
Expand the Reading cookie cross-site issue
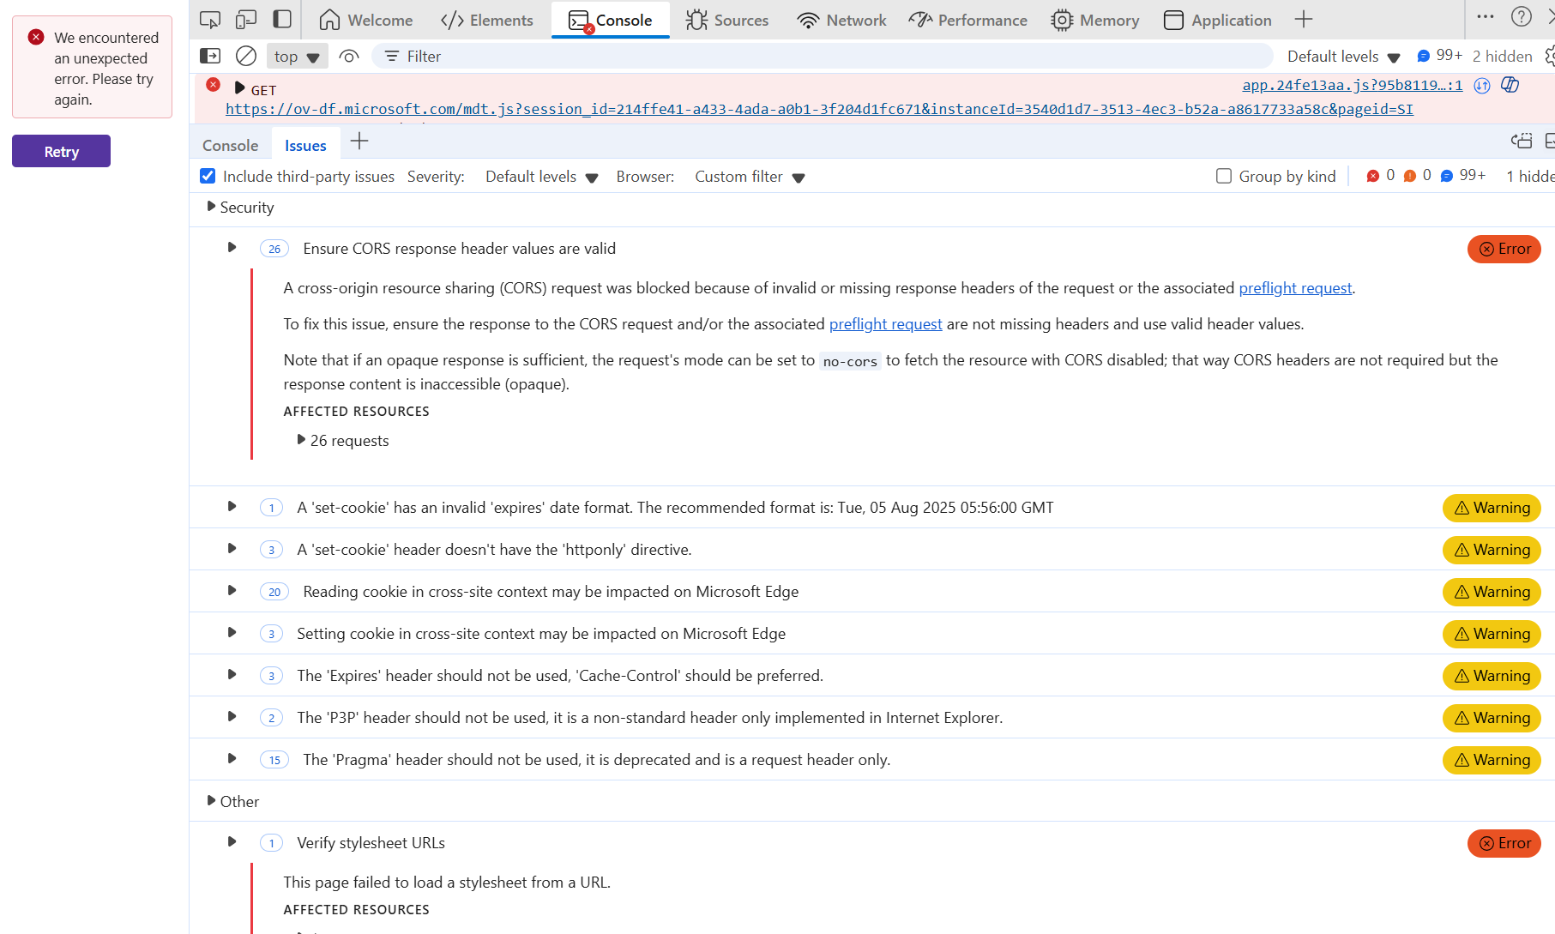[x=232, y=590]
